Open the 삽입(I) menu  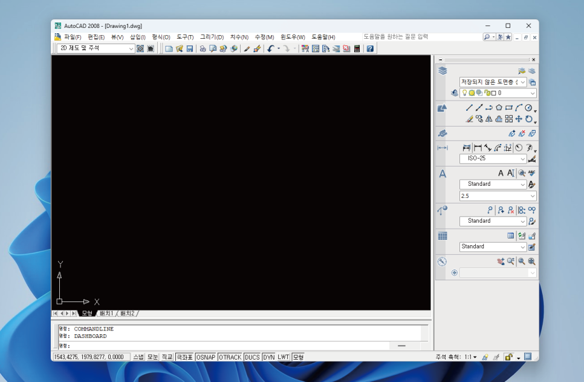137,37
